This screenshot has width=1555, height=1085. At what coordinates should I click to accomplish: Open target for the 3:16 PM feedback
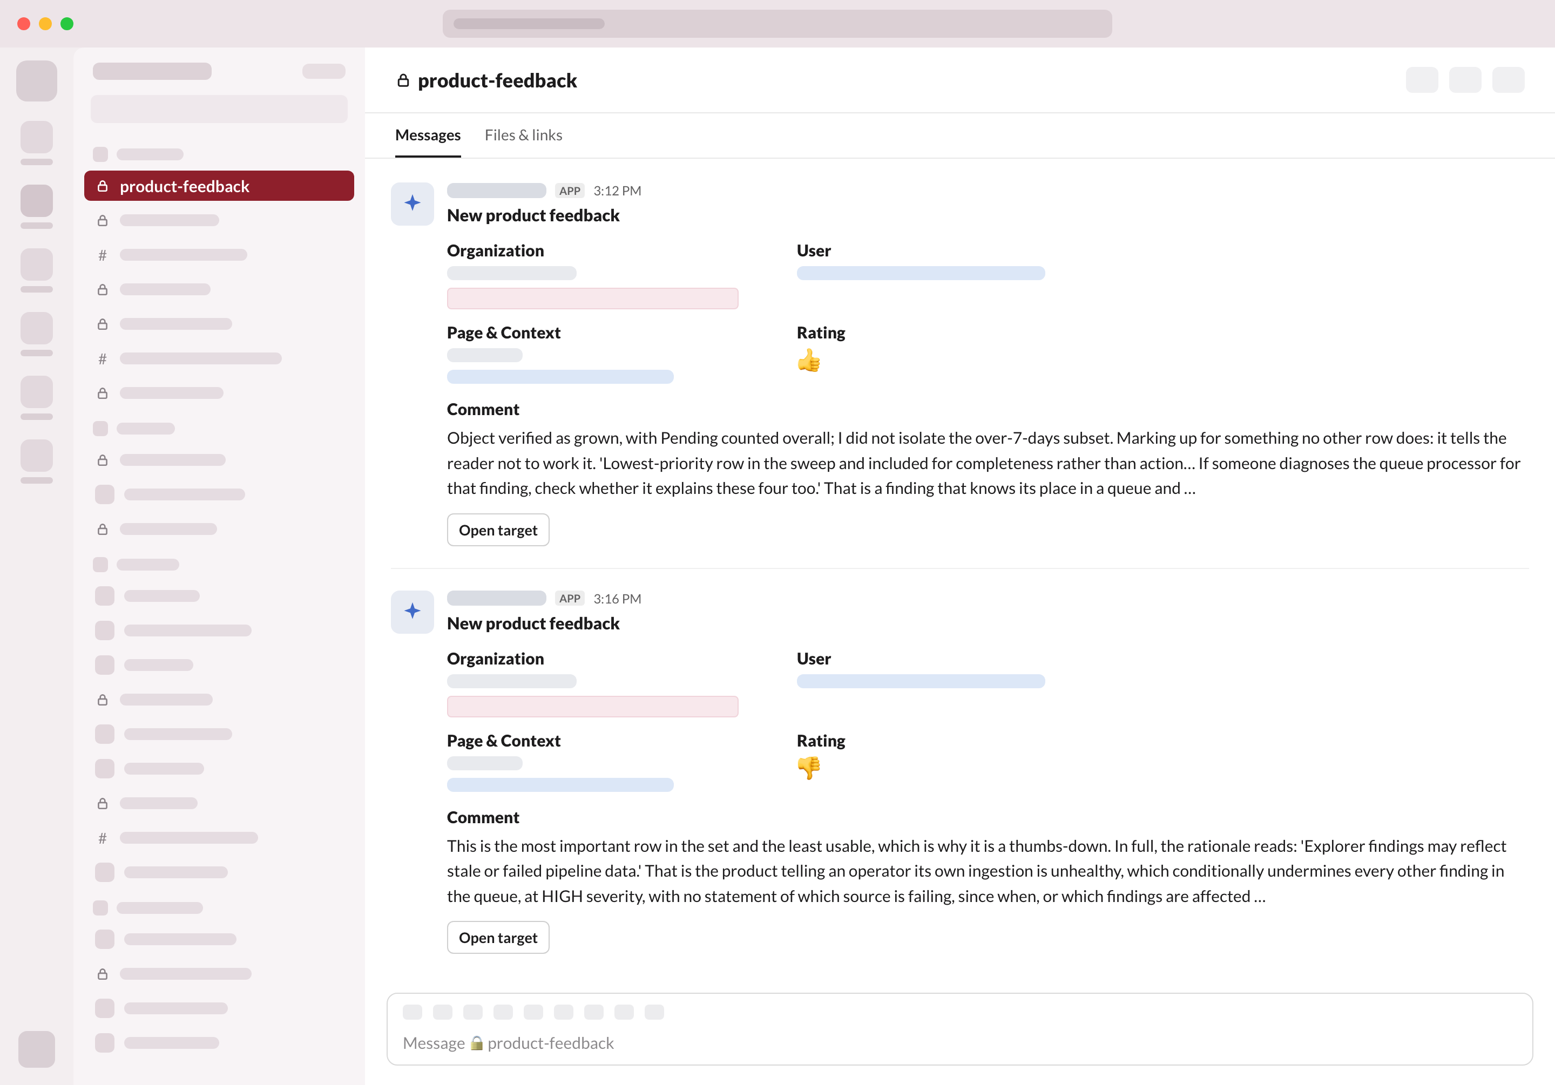(498, 937)
